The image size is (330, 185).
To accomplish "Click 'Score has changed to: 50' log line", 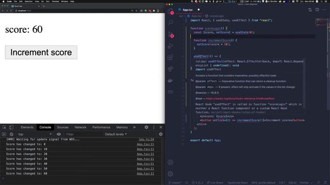I will tap(26, 169).
